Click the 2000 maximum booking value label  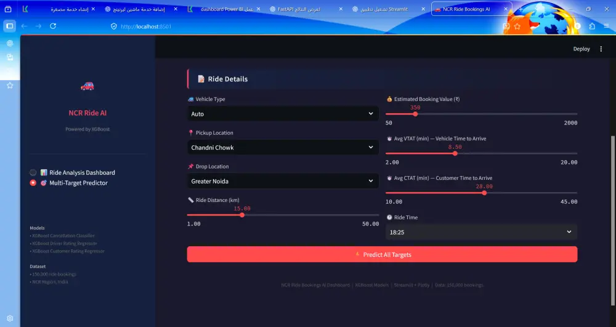(x=570, y=123)
